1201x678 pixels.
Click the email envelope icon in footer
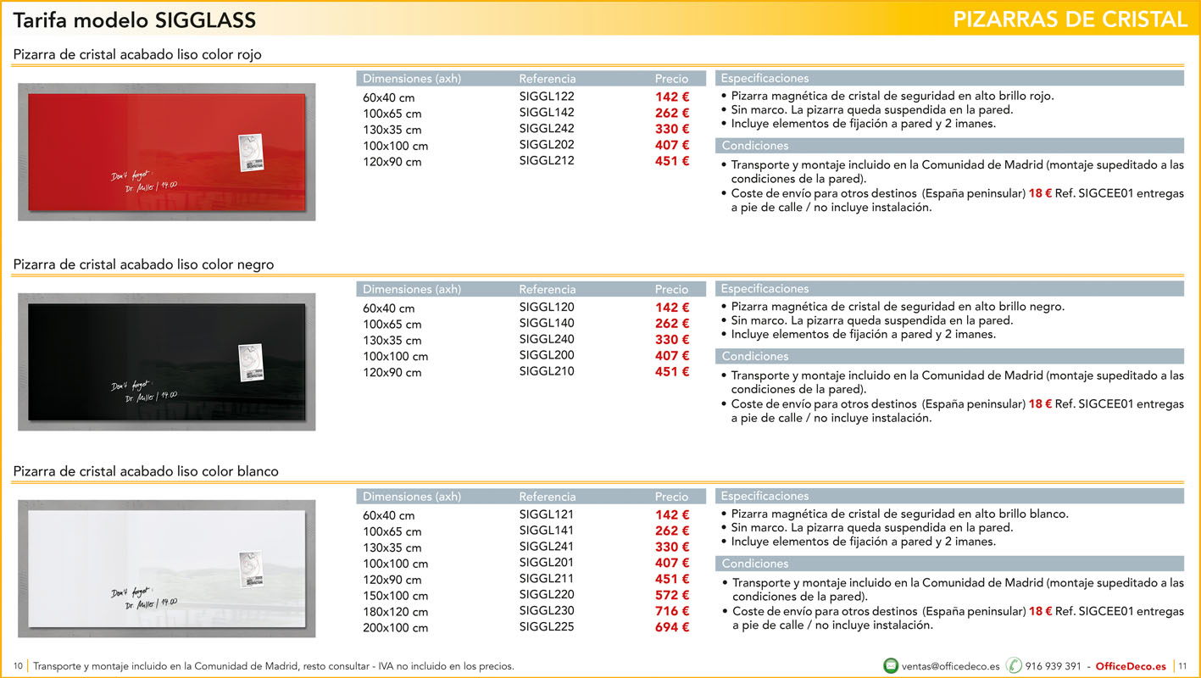[x=891, y=666]
